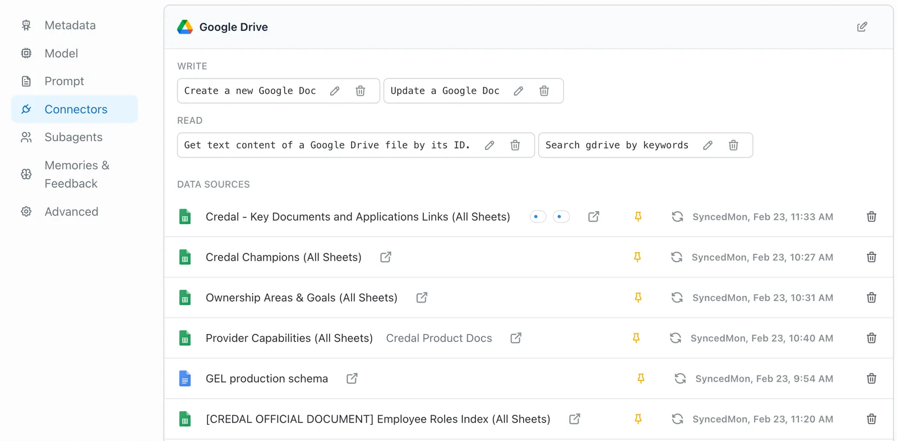Open Credal Key Documents sheet externally
The height and width of the screenshot is (441, 897).
point(594,217)
